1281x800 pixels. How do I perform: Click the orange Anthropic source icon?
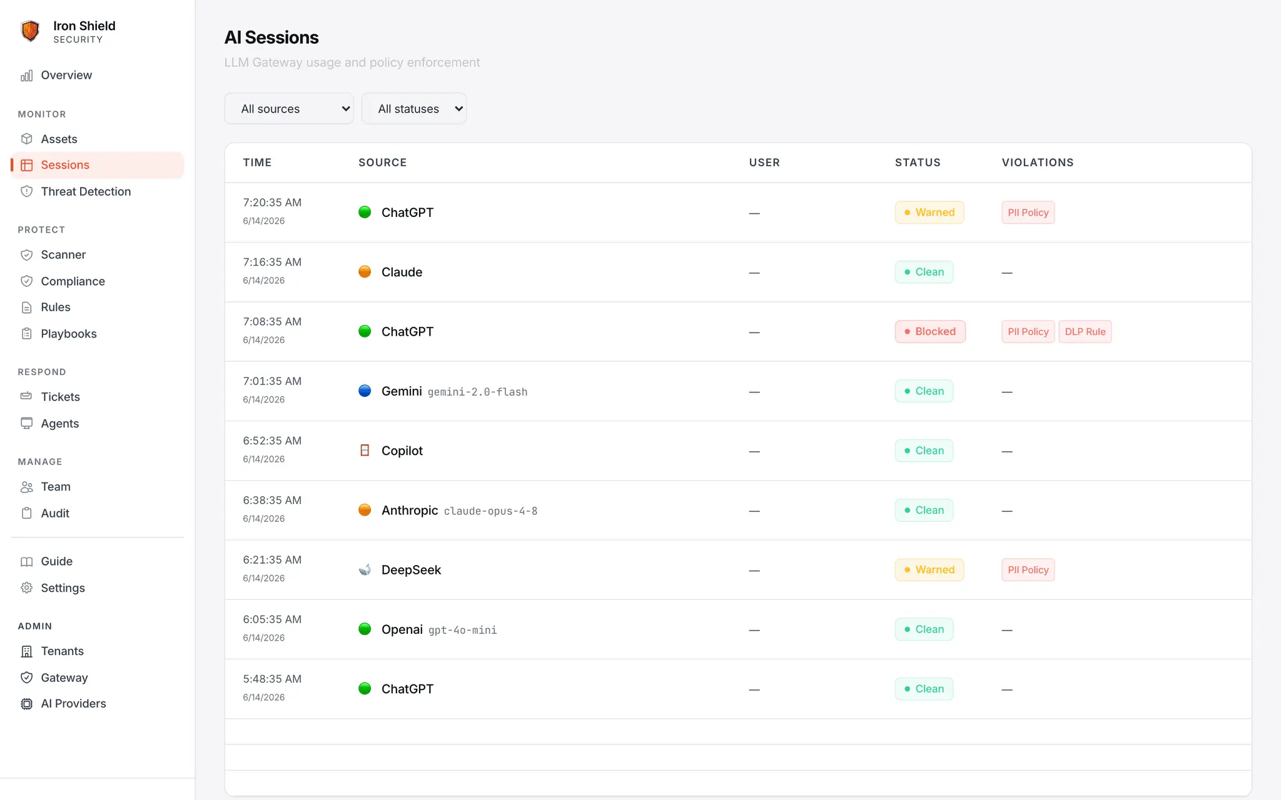pyautogui.click(x=365, y=510)
